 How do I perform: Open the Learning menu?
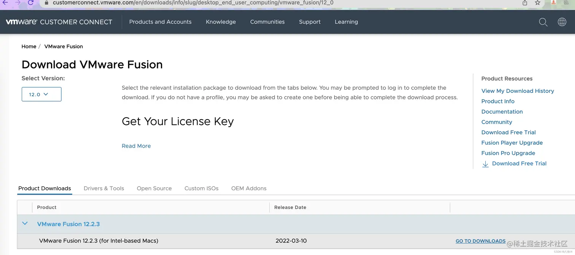tap(346, 22)
